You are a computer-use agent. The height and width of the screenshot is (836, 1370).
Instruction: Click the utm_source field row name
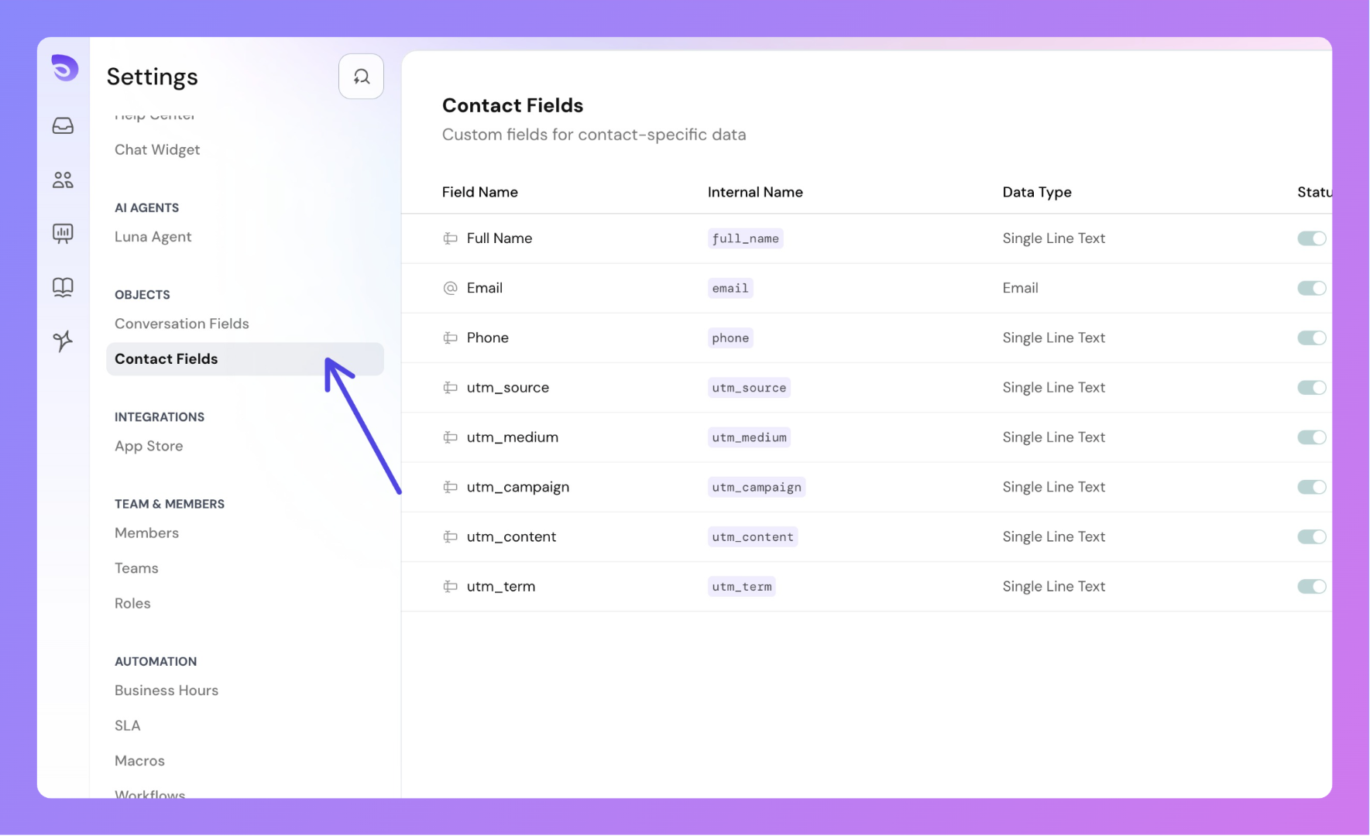[507, 388]
